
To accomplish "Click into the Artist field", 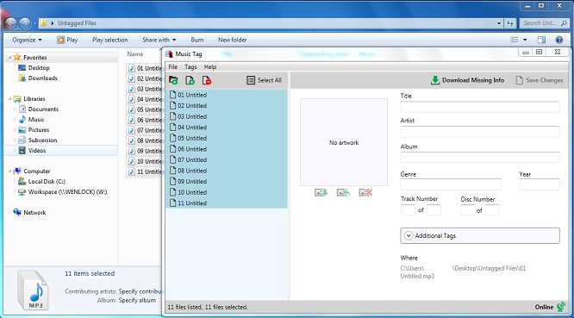I will (x=480, y=132).
